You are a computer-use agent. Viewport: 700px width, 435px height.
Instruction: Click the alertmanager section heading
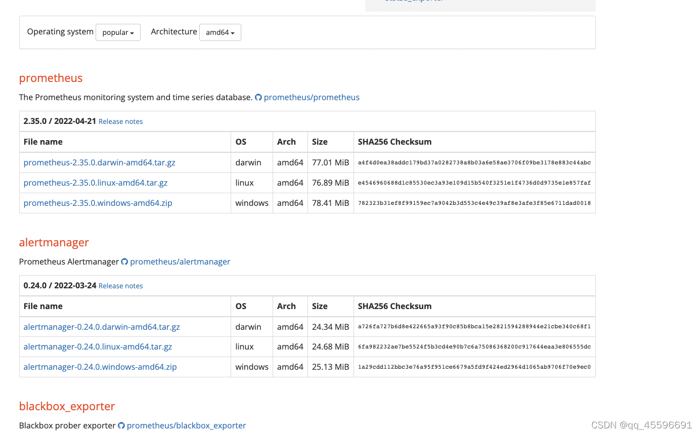tap(54, 242)
